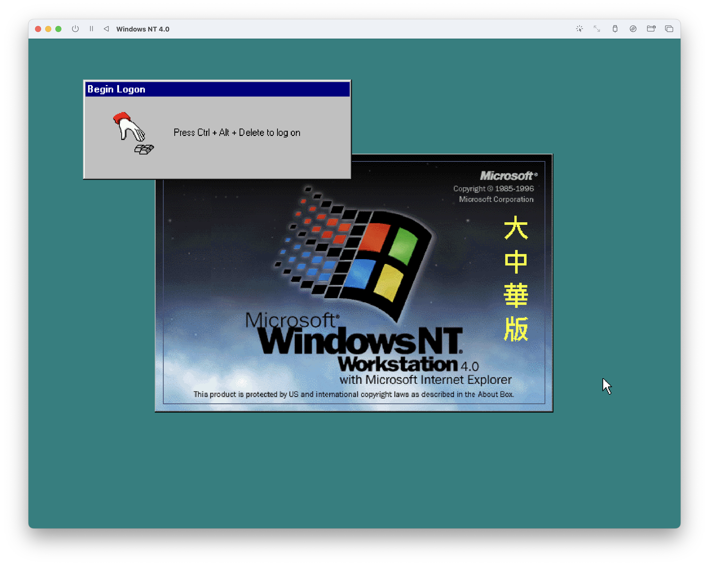709x566 pixels.
Task: Pause the Windows NT virtual machine
Action: click(x=91, y=29)
